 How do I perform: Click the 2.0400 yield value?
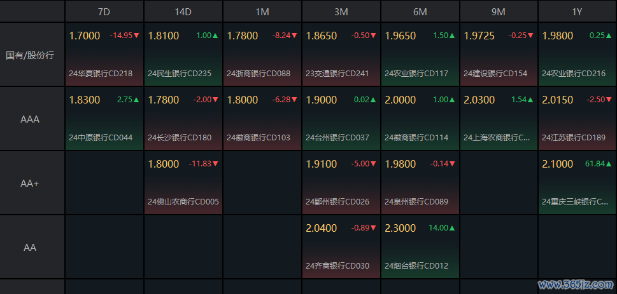322,228
